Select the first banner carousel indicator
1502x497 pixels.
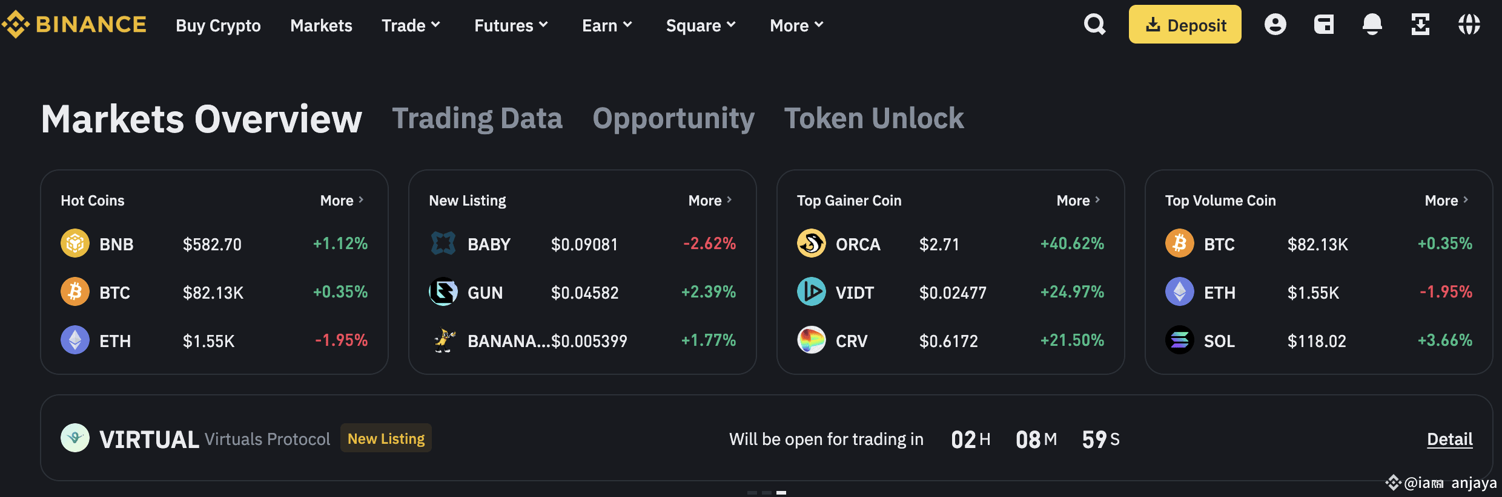pos(752,493)
